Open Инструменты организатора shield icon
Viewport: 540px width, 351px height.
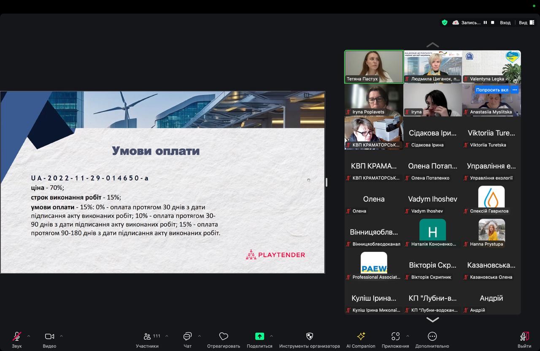pyautogui.click(x=309, y=336)
